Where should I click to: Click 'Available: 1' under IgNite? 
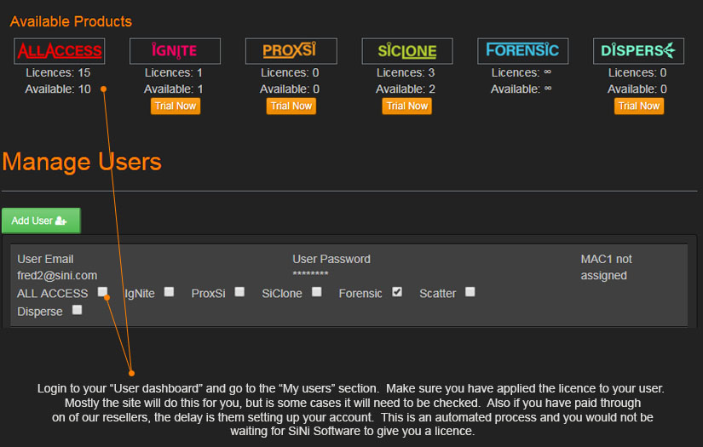(174, 89)
